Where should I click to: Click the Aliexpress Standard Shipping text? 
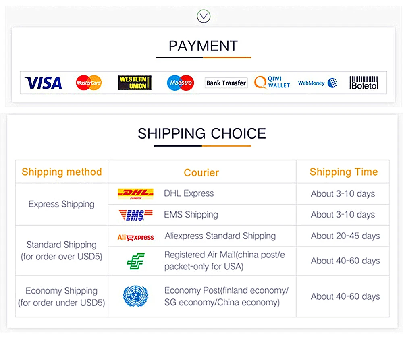click(x=220, y=236)
